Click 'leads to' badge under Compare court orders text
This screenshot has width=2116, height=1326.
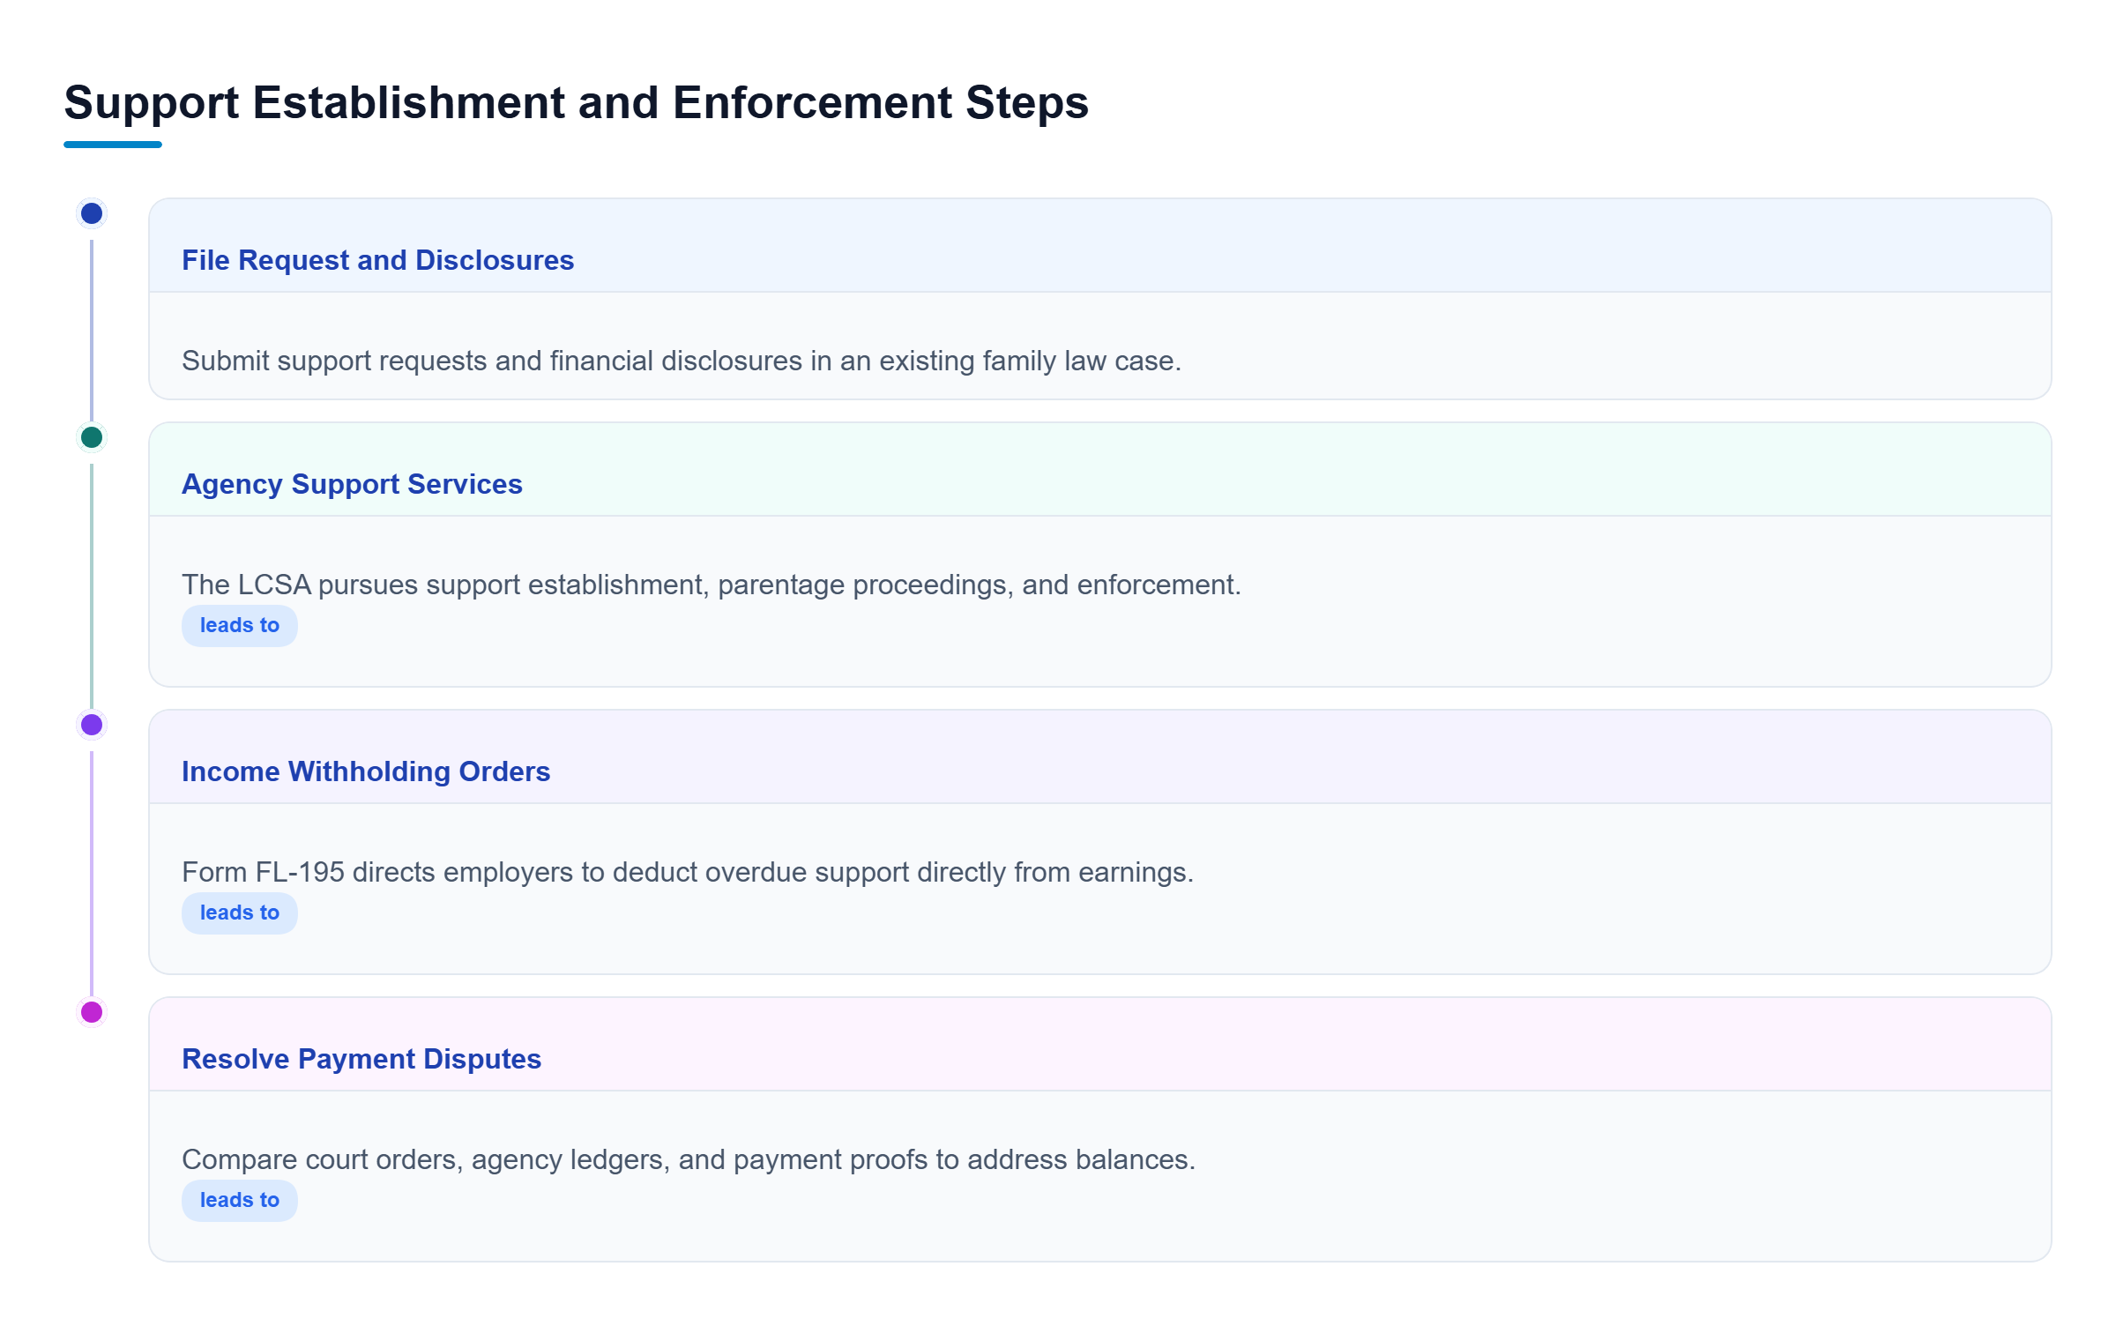coord(240,1201)
